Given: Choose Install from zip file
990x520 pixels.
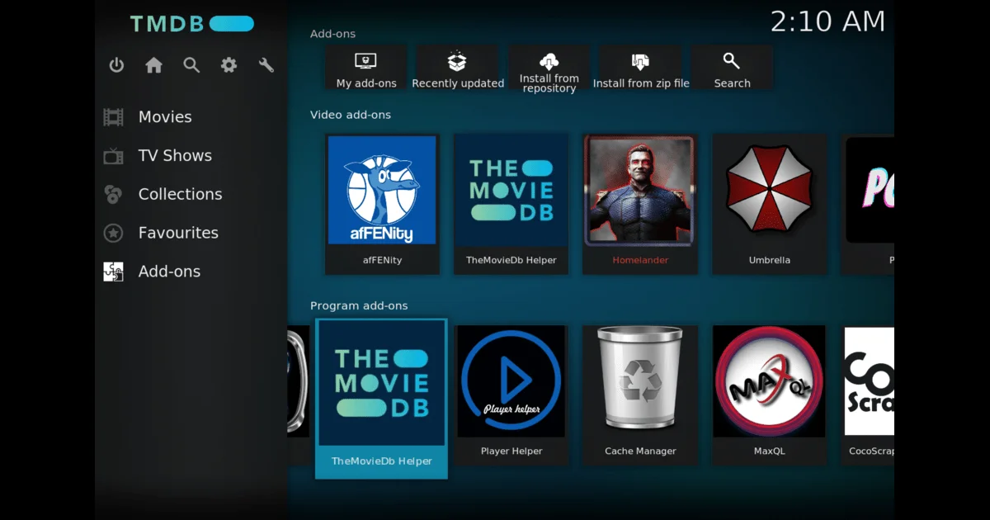Looking at the screenshot, I should click(640, 68).
